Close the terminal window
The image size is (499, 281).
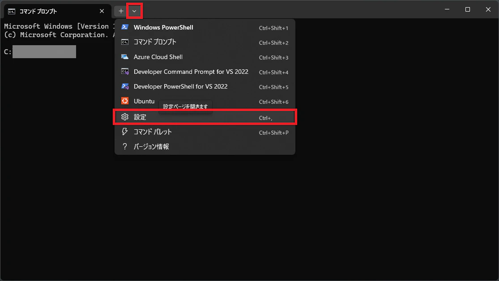pos(488,9)
